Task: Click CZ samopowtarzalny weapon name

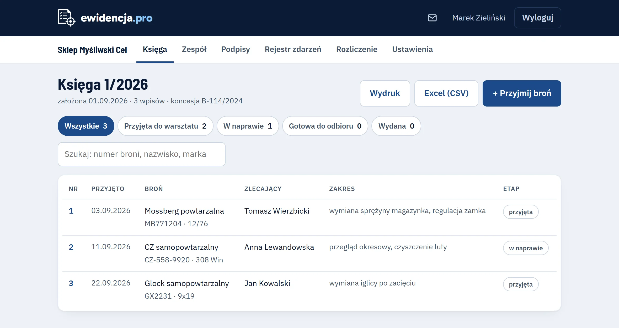Action: tap(182, 247)
